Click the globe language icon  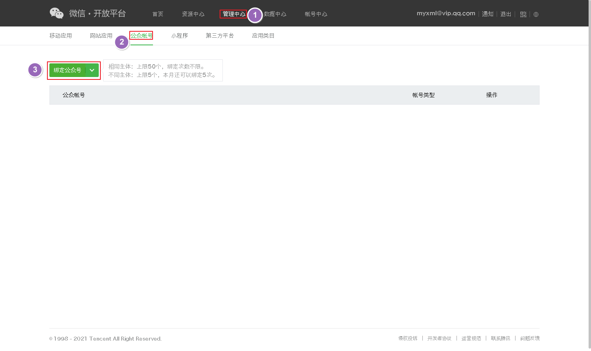[536, 14]
